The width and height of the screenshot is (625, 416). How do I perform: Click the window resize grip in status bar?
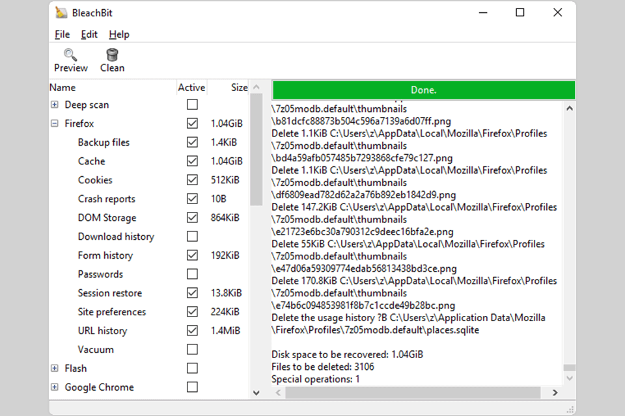click(x=570, y=409)
